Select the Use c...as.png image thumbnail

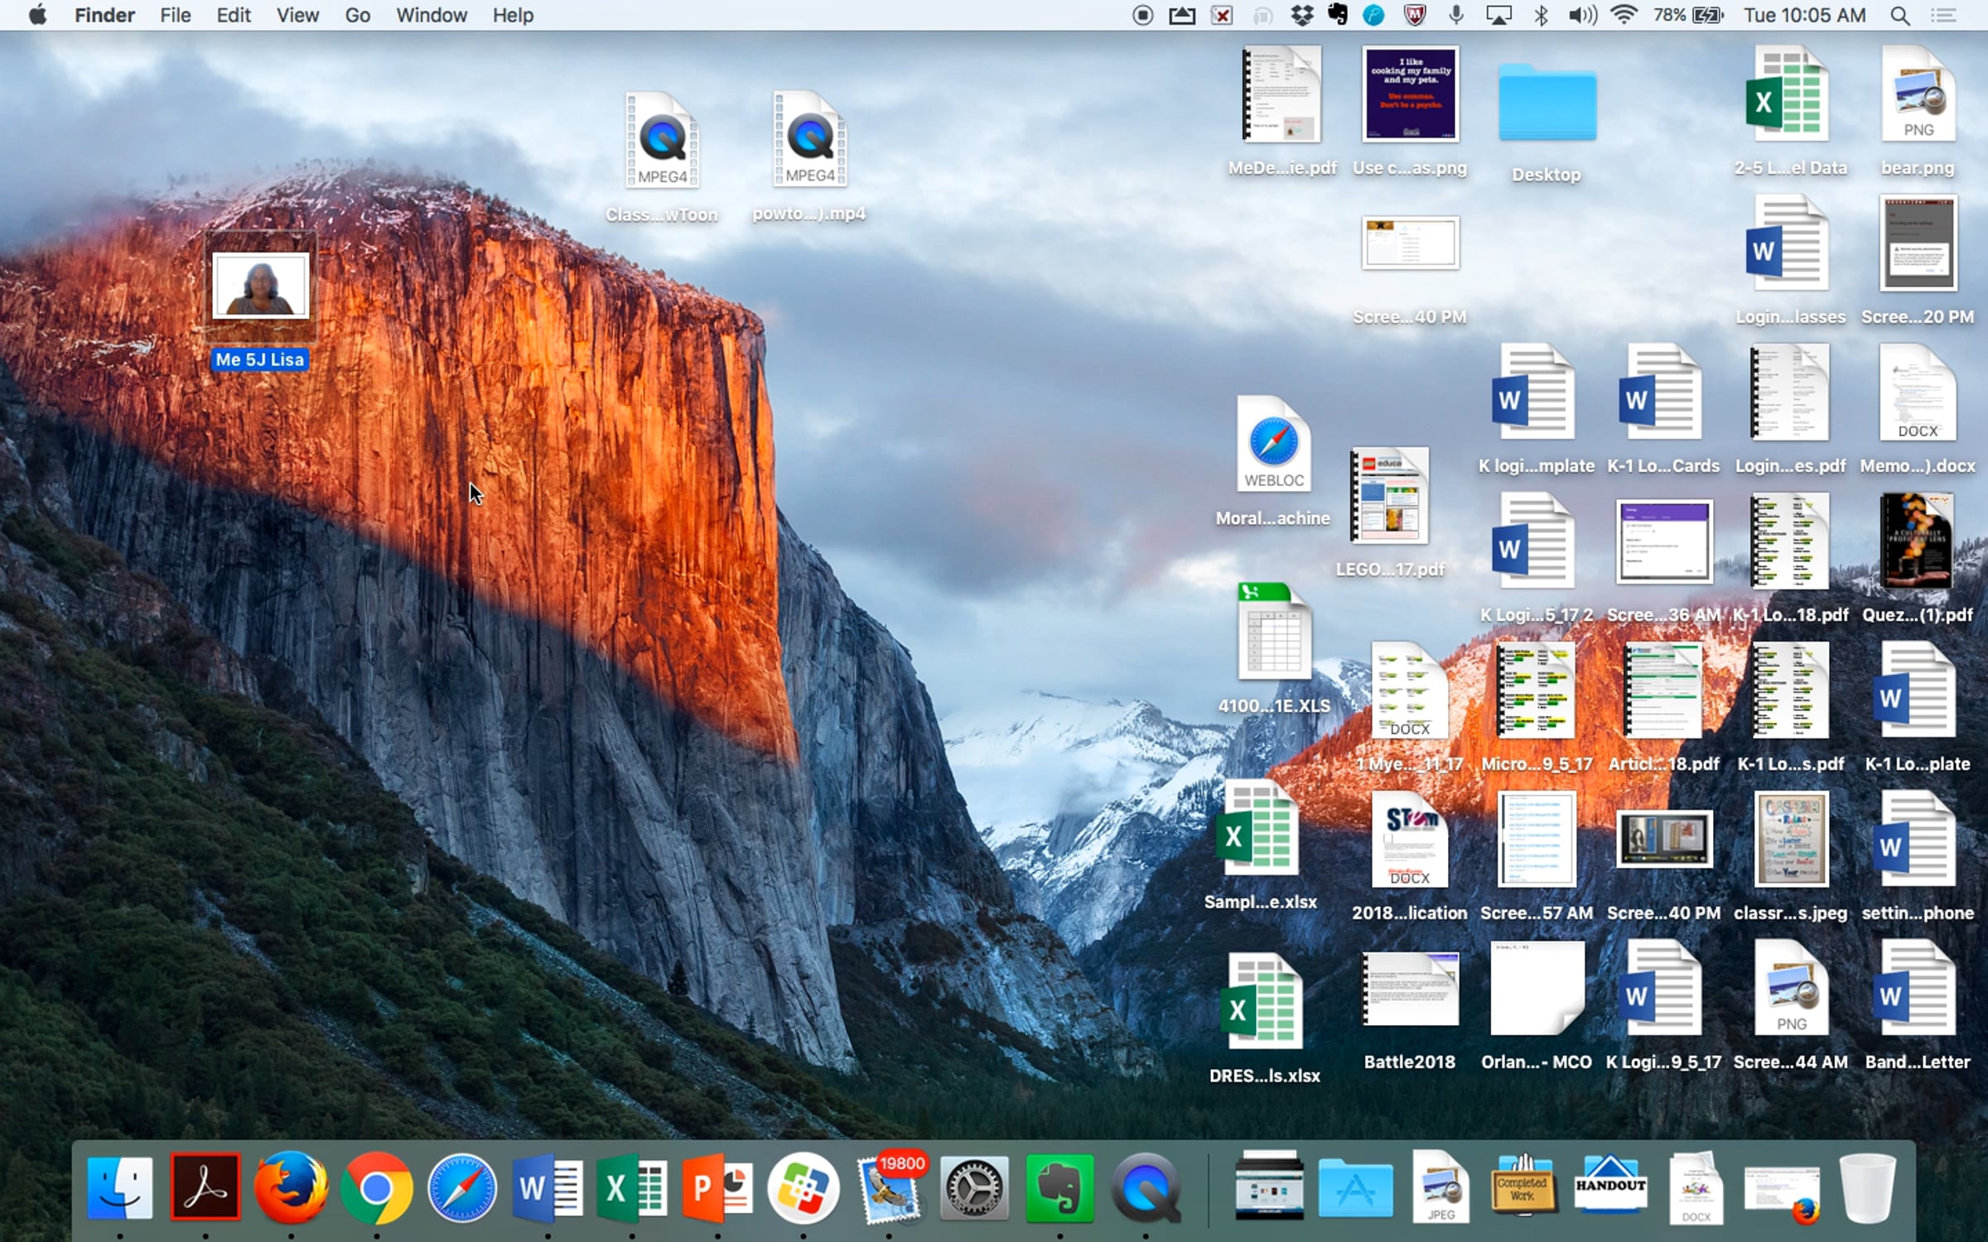1410,94
